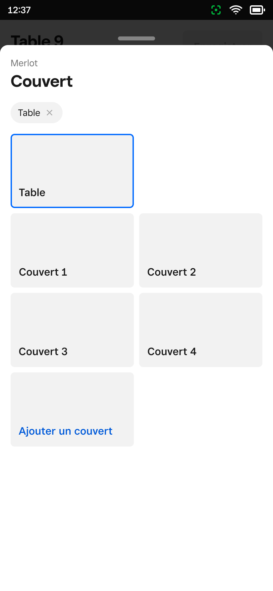The width and height of the screenshot is (273, 591).
Task: Assign Merlot to Couvert 2
Action: click(201, 250)
